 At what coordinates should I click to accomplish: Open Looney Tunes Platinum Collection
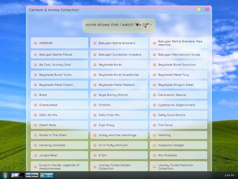[x=178, y=166]
